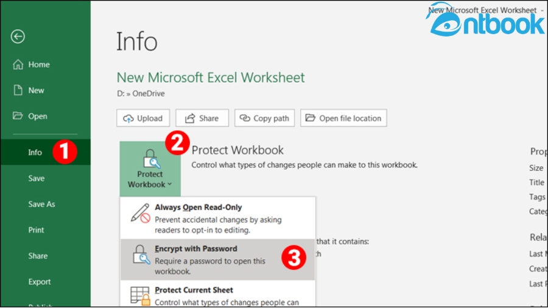This screenshot has width=548, height=308.
Task: Choose Print in the sidebar
Action: [46, 229]
